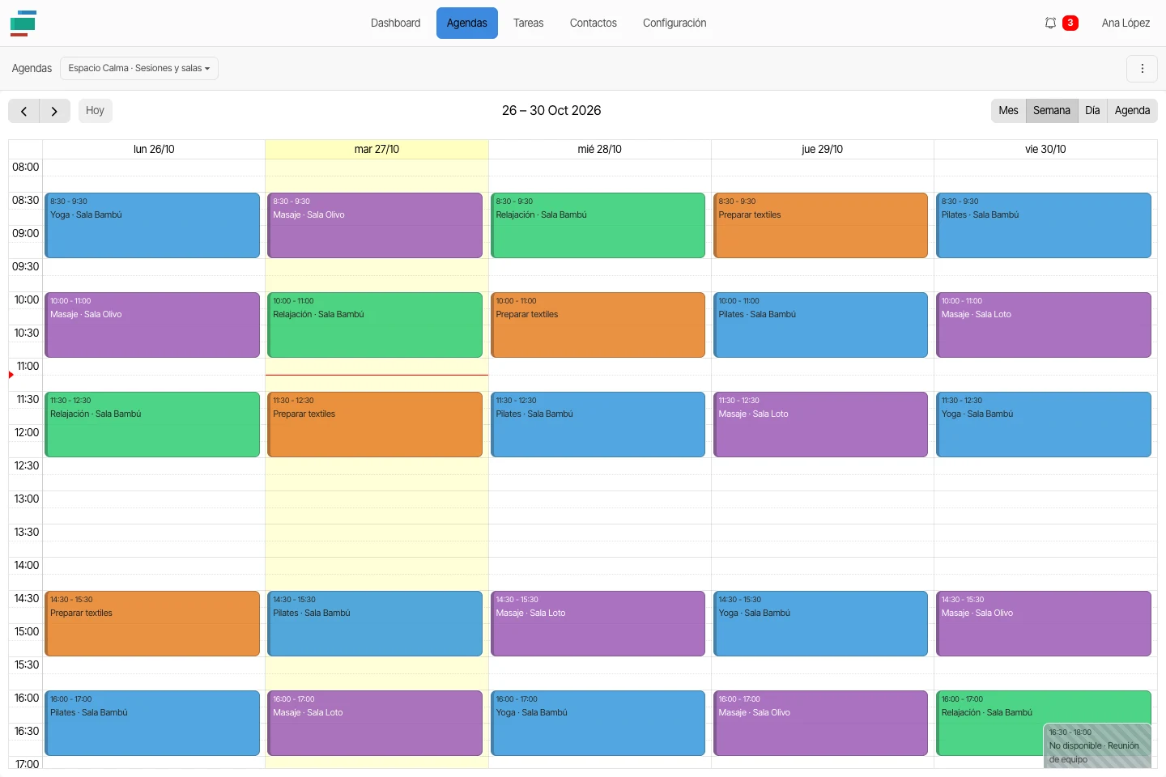Open the Ana López user menu
Viewport: 1166px width, 777px height.
coord(1126,23)
